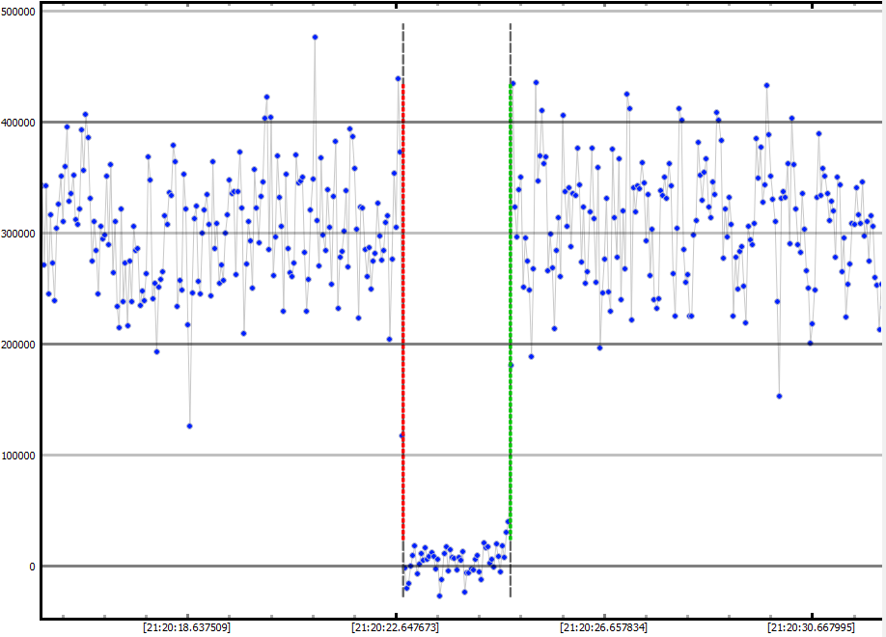This screenshot has height=637, width=886.
Task: Click the 100000 y-axis label
Action: point(18,456)
